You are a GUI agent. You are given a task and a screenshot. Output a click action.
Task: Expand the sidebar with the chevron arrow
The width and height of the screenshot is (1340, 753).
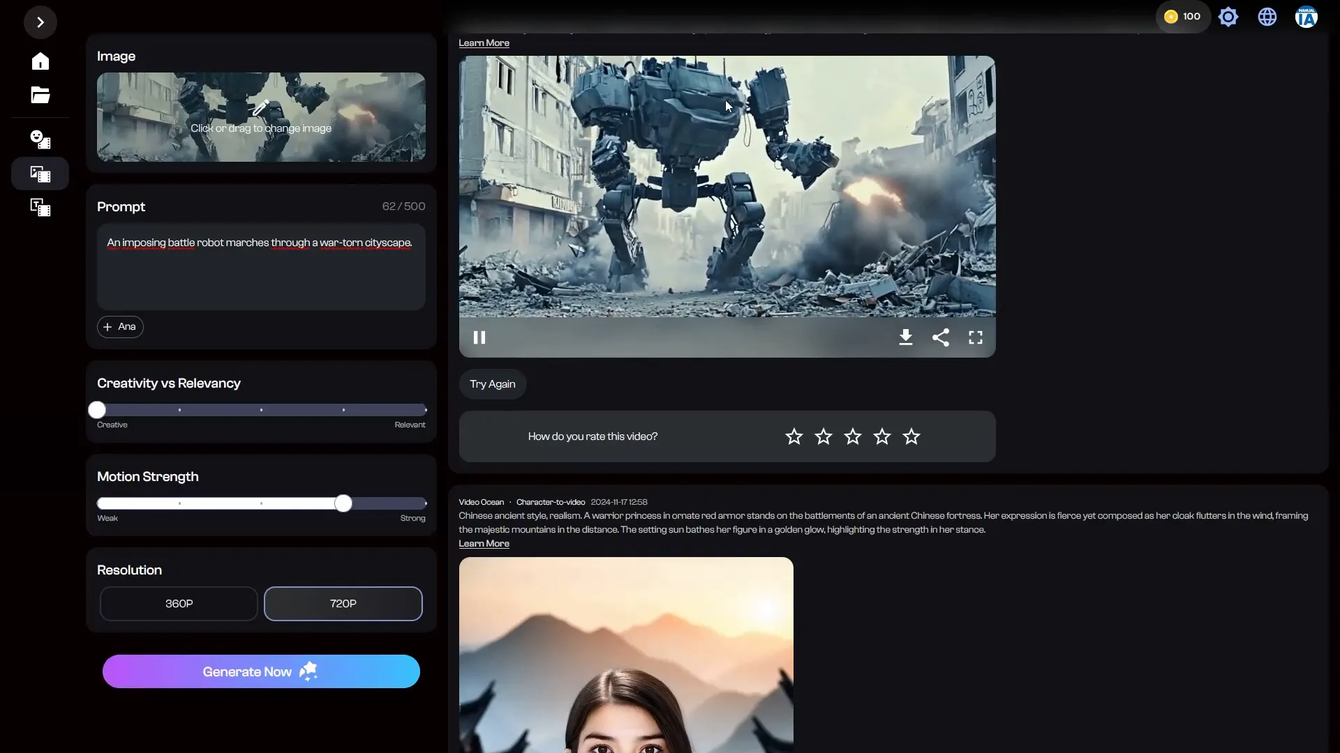tap(40, 22)
